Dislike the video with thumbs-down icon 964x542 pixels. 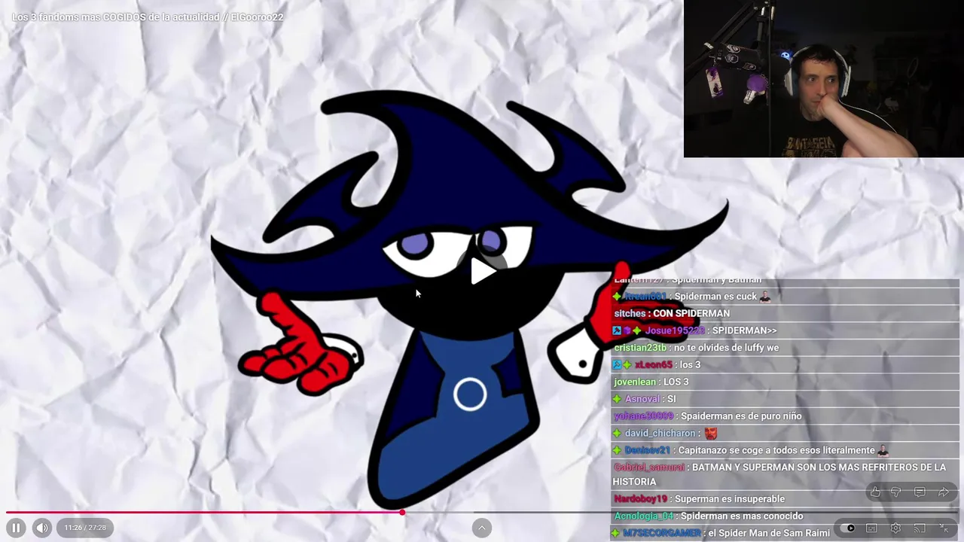[896, 492]
